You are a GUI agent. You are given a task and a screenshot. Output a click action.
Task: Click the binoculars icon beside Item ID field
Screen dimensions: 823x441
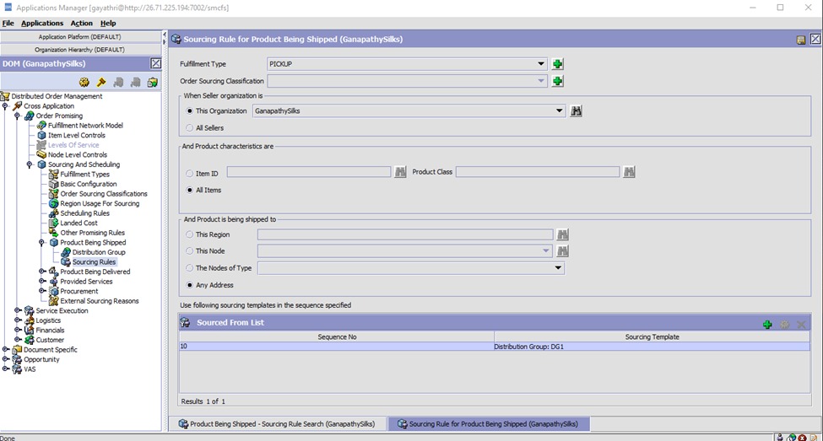coord(401,172)
